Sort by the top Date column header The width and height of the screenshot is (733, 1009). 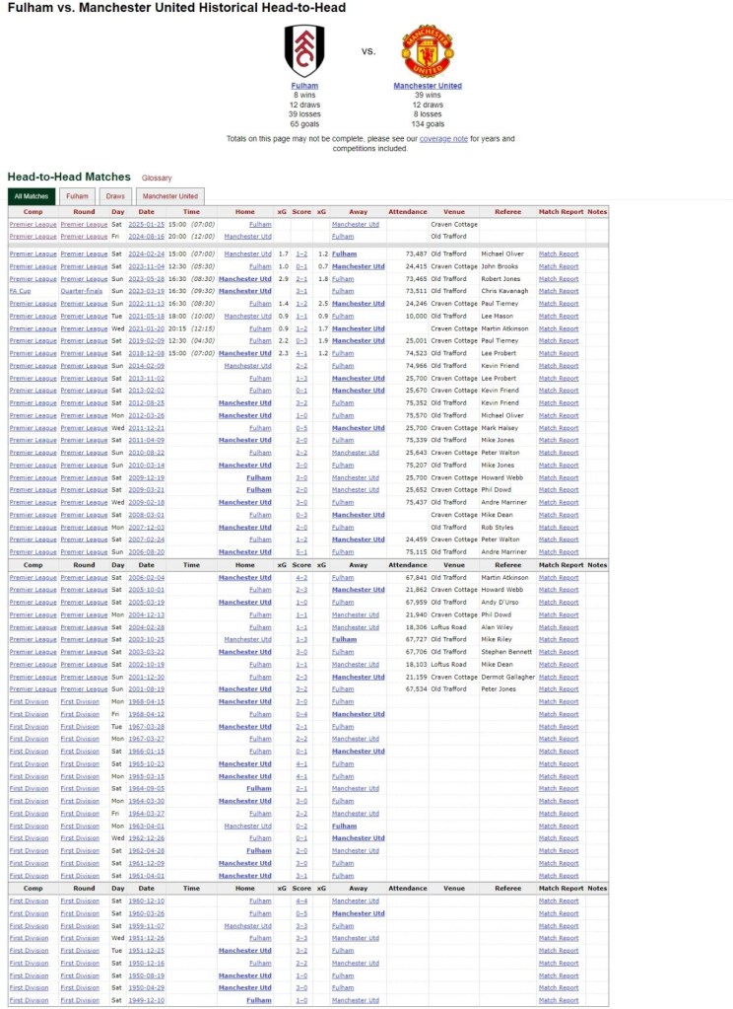click(x=146, y=211)
